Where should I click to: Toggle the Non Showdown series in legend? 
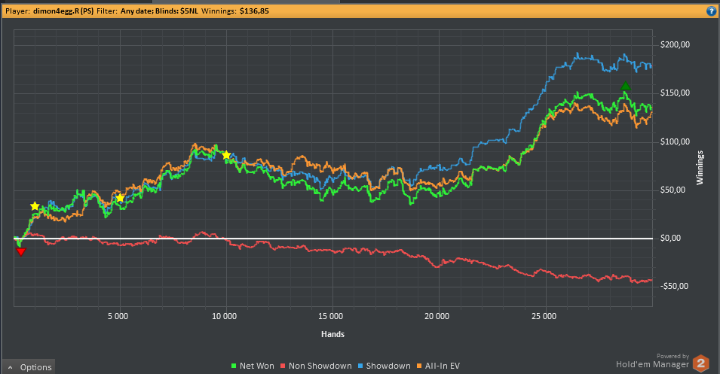click(316, 366)
